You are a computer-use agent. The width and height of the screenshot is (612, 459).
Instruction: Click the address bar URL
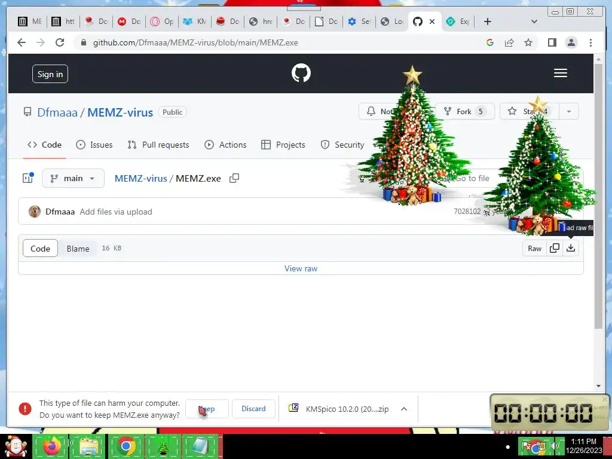[195, 42]
